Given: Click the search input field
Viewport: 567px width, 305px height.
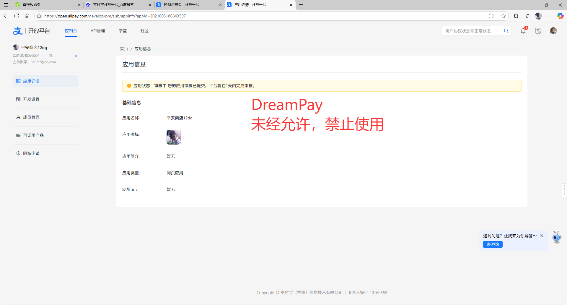Looking at the screenshot, I should pos(472,31).
